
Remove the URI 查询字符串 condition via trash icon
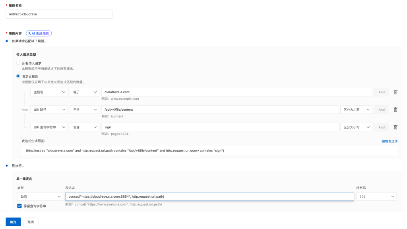pos(395,127)
